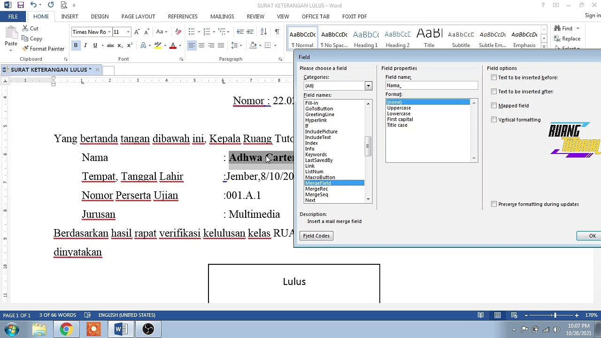
Task: Apply the Title style
Action: tap(429, 38)
